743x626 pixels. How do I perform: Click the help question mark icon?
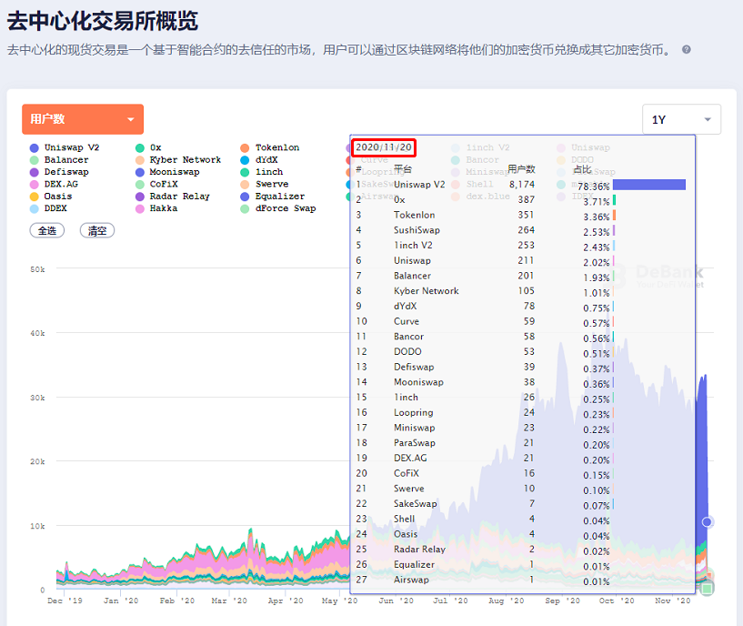[687, 50]
